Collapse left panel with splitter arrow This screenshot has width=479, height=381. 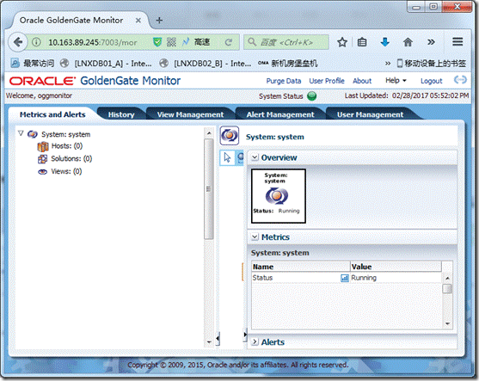point(218,339)
